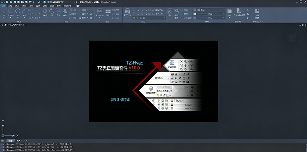The height and width of the screenshot is (152, 307).
Task: Toggle the layer freeze sun icon
Action: point(137,18)
